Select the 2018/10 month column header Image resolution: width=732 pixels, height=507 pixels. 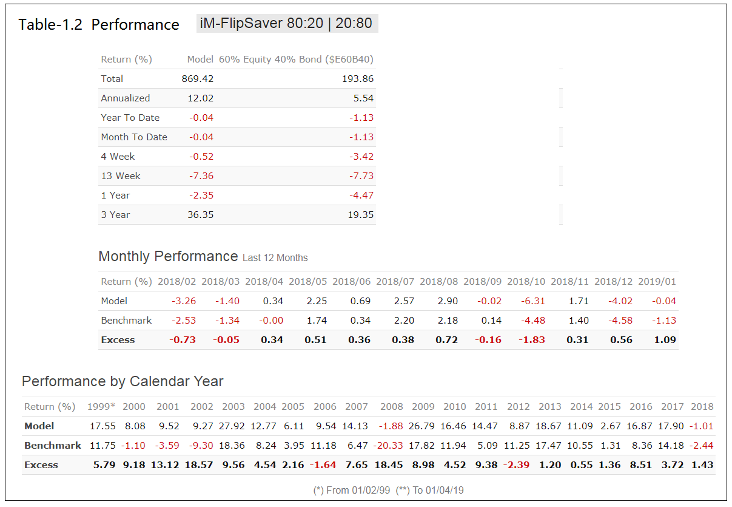click(526, 282)
